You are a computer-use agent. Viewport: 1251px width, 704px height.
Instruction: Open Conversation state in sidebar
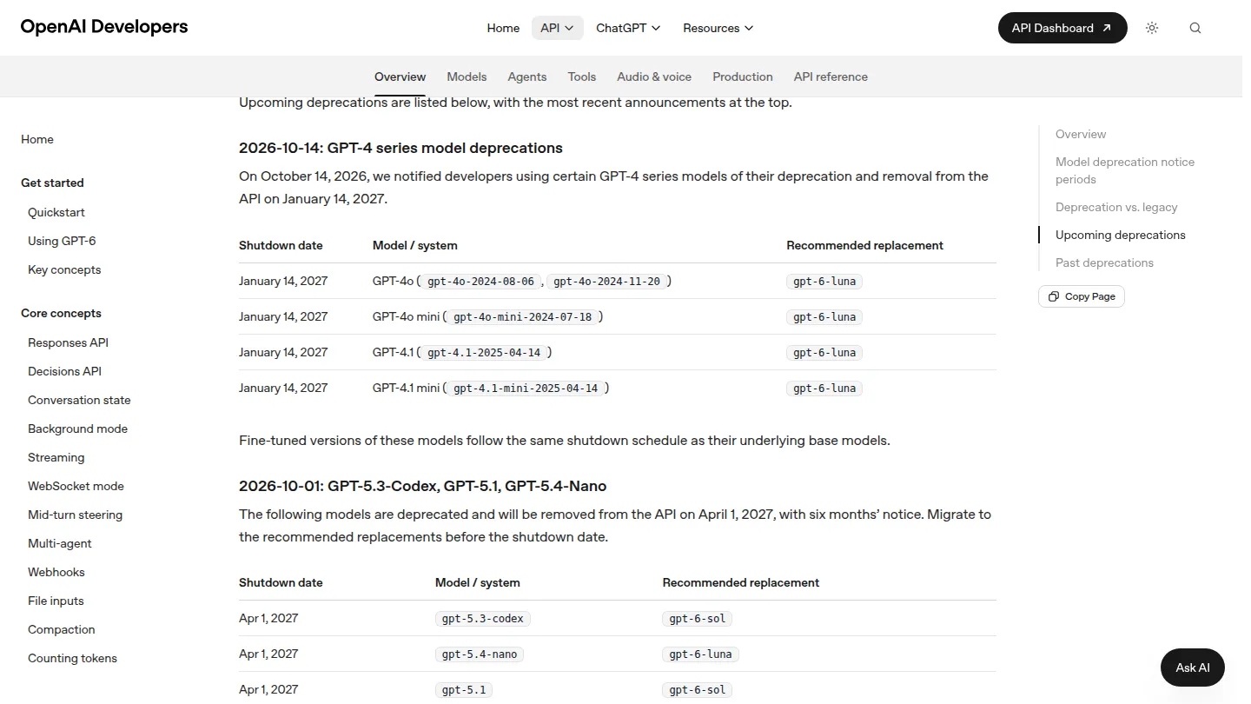[x=79, y=400]
